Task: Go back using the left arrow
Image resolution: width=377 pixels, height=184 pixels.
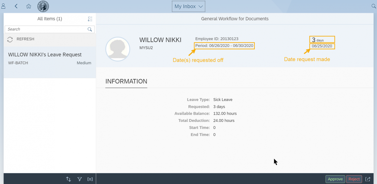Action: (16, 6)
